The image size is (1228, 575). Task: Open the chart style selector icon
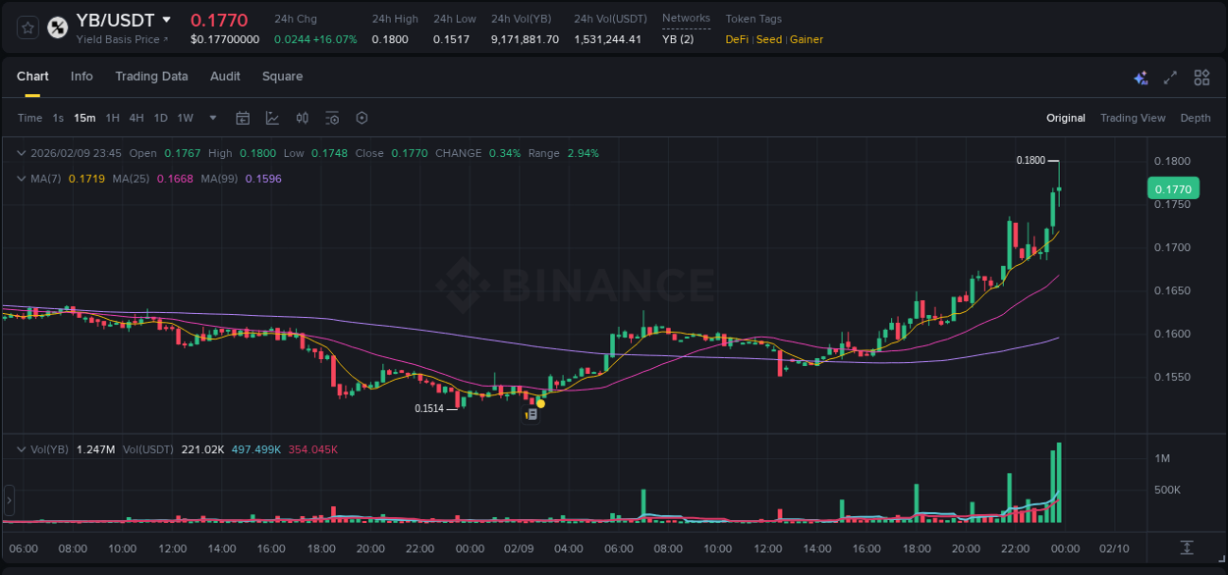[x=271, y=118]
